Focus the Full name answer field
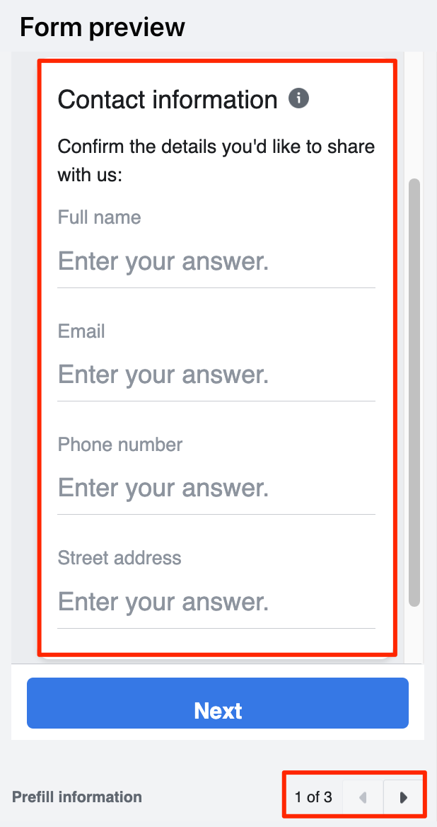The height and width of the screenshot is (827, 437). (216, 262)
